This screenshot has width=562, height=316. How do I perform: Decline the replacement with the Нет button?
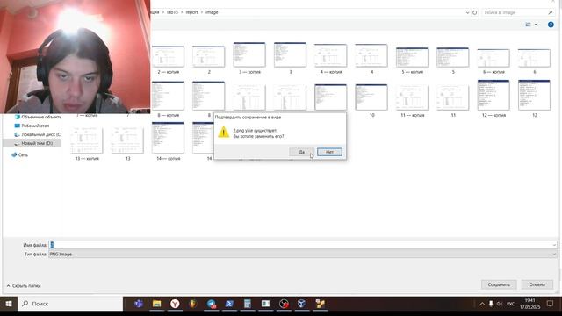[x=329, y=152]
